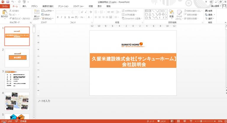This screenshot has height=123, width=227.
Task: Select slide 2 thumbnail
Action: (x=17, y=58)
